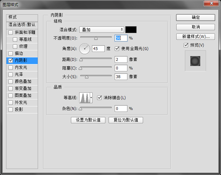Confirm with the 确定 button
The height and width of the screenshot is (175, 221).
point(196,18)
